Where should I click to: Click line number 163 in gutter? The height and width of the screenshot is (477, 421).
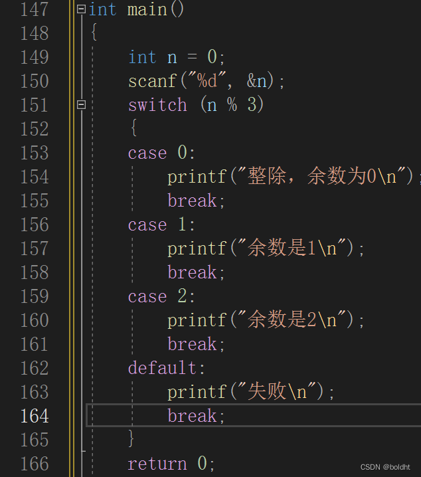point(35,392)
